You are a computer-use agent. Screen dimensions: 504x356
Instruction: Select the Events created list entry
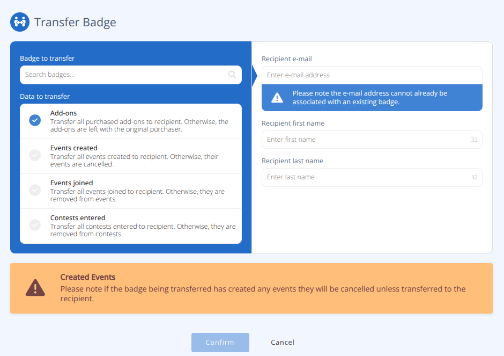coord(131,155)
